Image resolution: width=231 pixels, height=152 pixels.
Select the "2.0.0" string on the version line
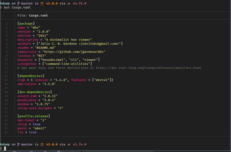43,32
